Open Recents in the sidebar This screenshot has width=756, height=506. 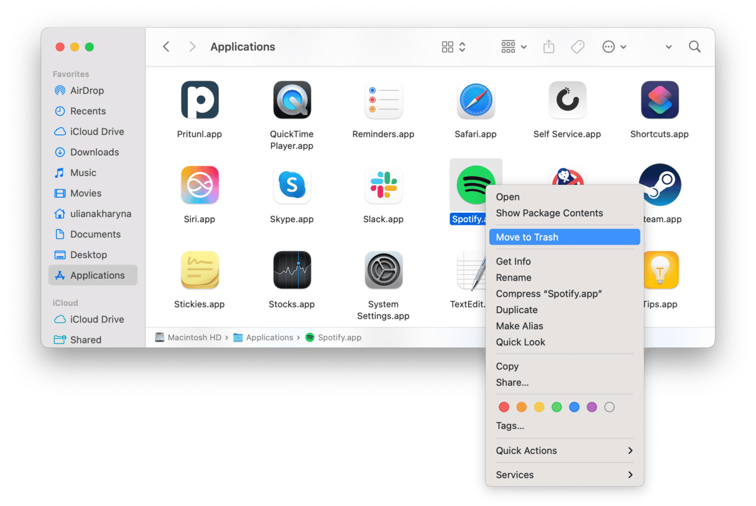[x=93, y=111]
